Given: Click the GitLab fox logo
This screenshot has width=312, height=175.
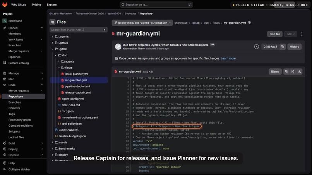Looking at the screenshot, I should coord(5,5).
